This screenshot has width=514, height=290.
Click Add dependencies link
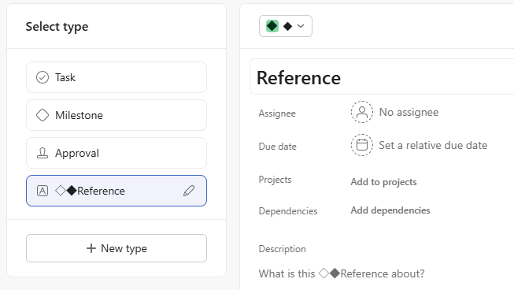click(390, 210)
